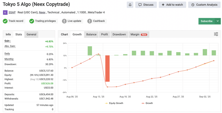Viewport: 222px width, 113px height.
Task: Click the Gain label
Action: 8,41
